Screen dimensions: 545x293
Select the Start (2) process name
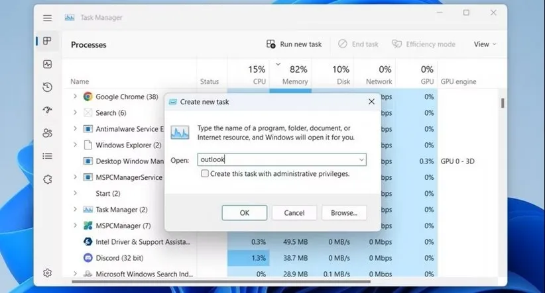(108, 194)
